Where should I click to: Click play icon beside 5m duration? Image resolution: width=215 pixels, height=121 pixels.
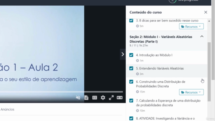[137, 26]
